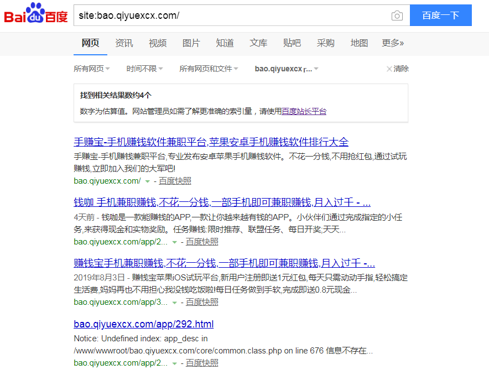Open the 手赚宝-手机赚钱软件兼职平台 result
This screenshot has height=385, width=489.
(211, 142)
